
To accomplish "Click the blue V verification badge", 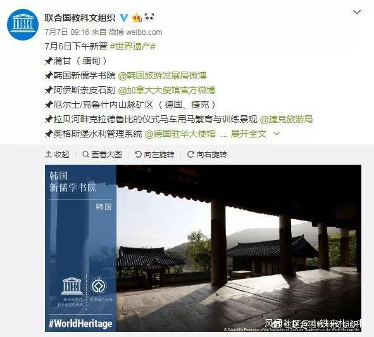I will tap(124, 18).
